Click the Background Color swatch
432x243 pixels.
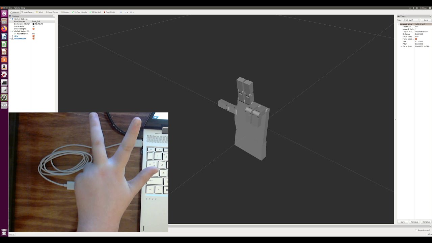coord(33,24)
